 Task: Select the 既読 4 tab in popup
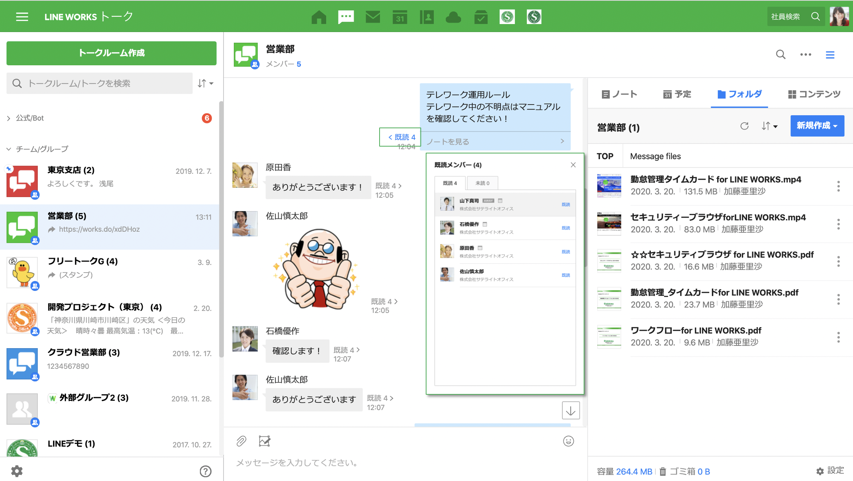(x=450, y=183)
